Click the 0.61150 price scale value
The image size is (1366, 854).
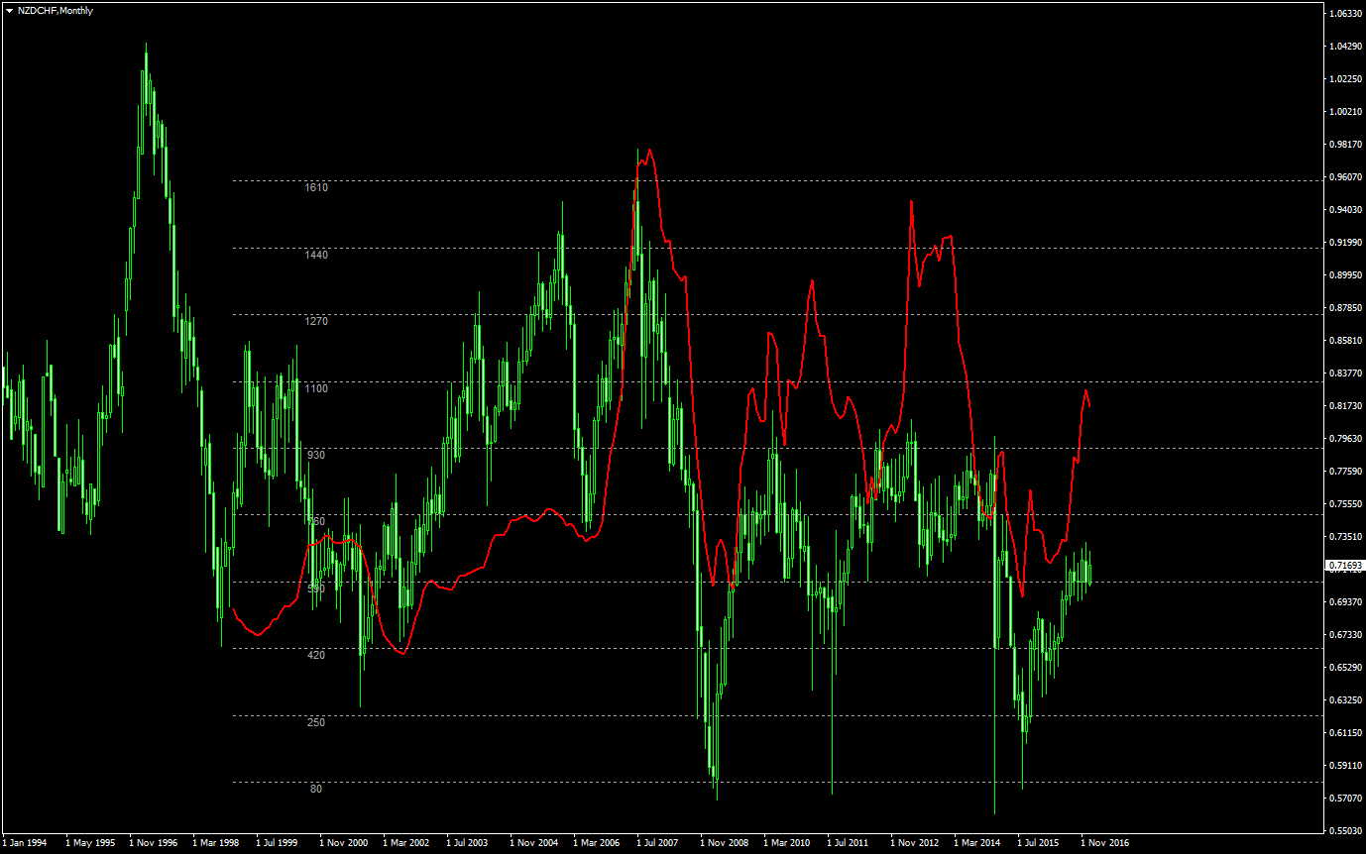coord(1345,733)
